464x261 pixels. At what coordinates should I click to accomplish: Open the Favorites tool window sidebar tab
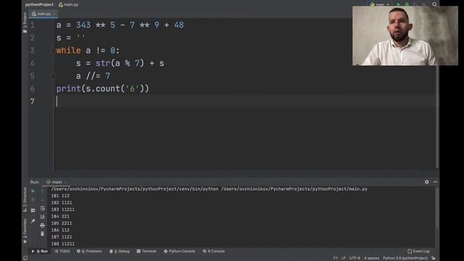25,231
